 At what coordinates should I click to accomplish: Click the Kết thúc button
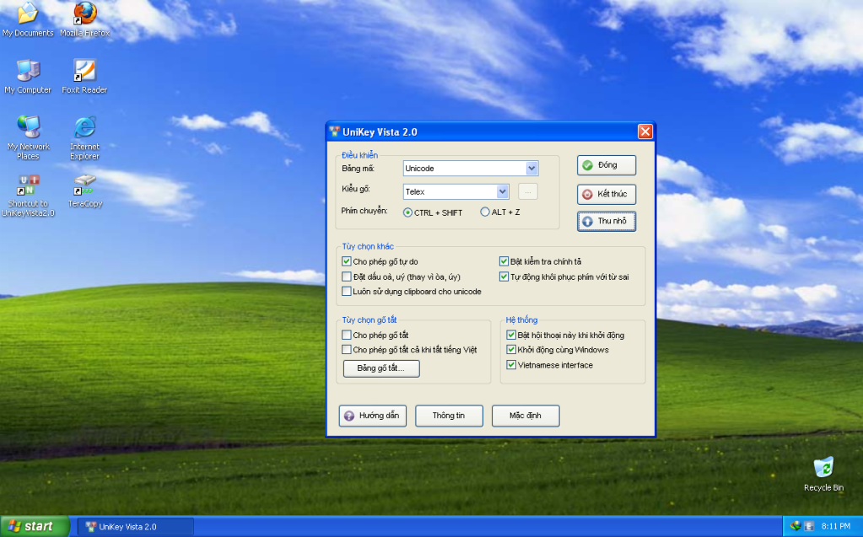[607, 194]
